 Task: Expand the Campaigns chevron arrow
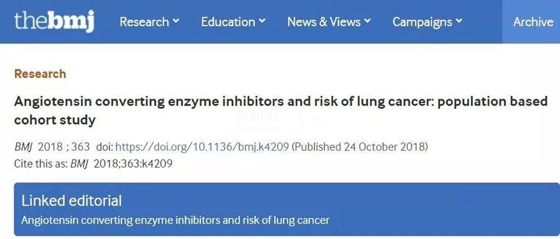pos(459,21)
